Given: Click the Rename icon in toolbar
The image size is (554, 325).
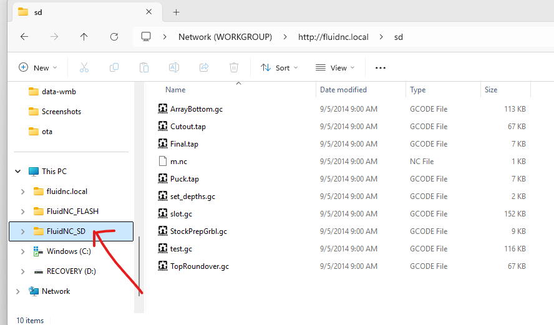Looking at the screenshot, I should pyautogui.click(x=174, y=67).
